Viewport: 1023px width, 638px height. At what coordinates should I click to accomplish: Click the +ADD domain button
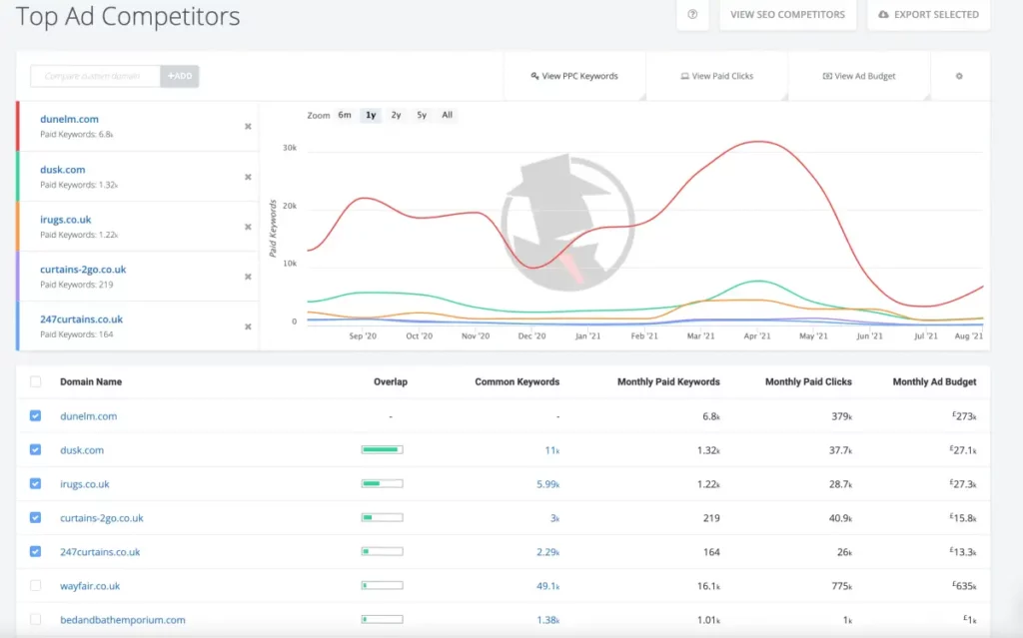[180, 76]
